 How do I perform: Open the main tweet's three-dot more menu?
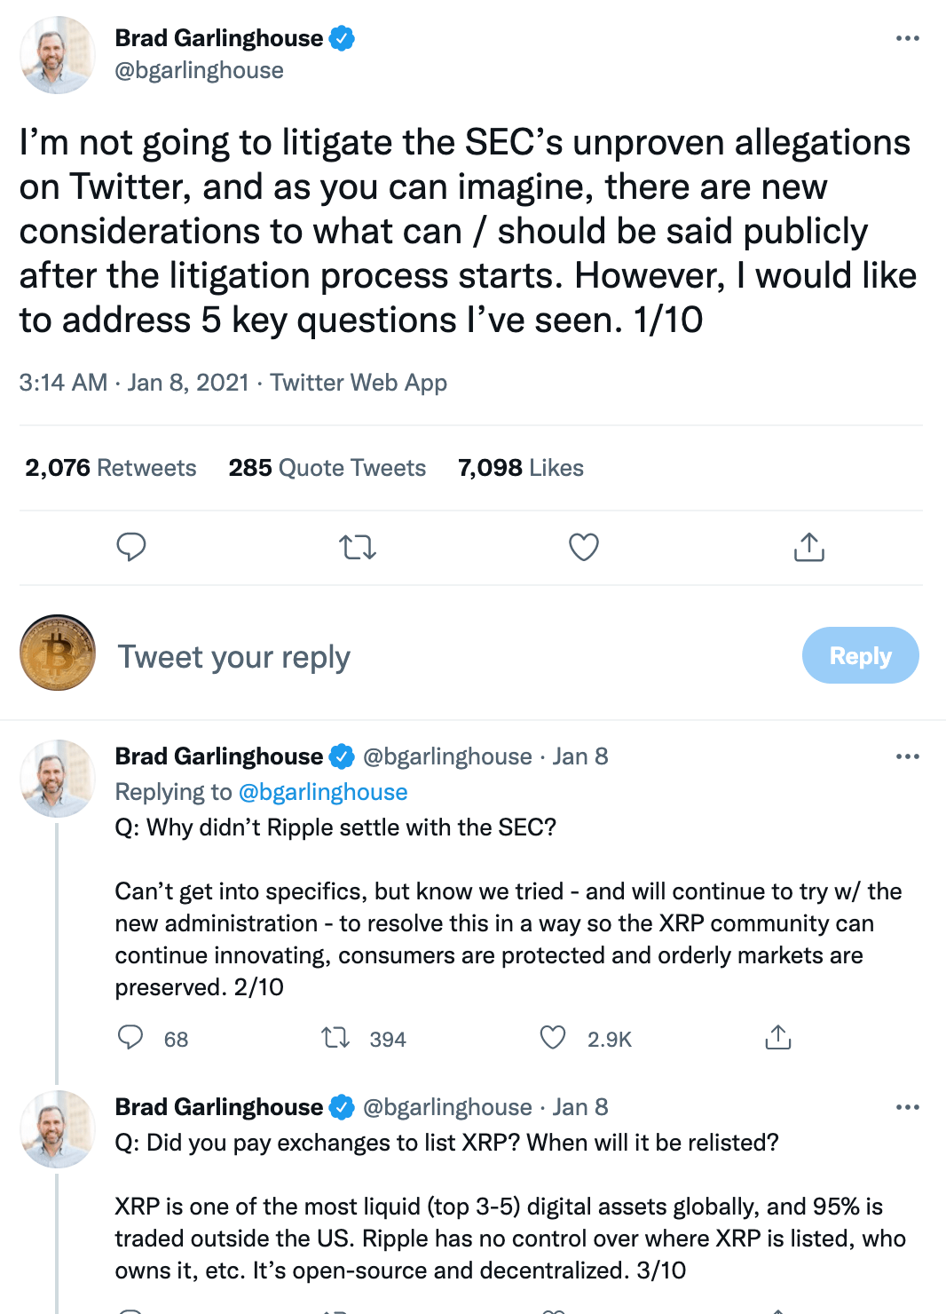tap(907, 38)
